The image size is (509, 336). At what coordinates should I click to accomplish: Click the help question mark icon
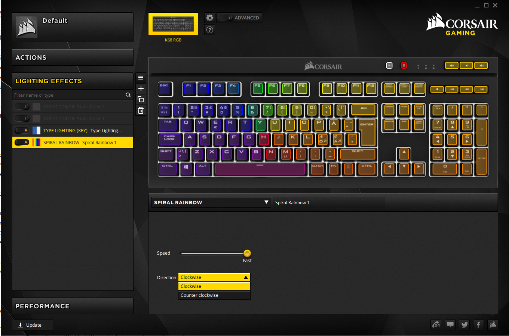click(210, 30)
